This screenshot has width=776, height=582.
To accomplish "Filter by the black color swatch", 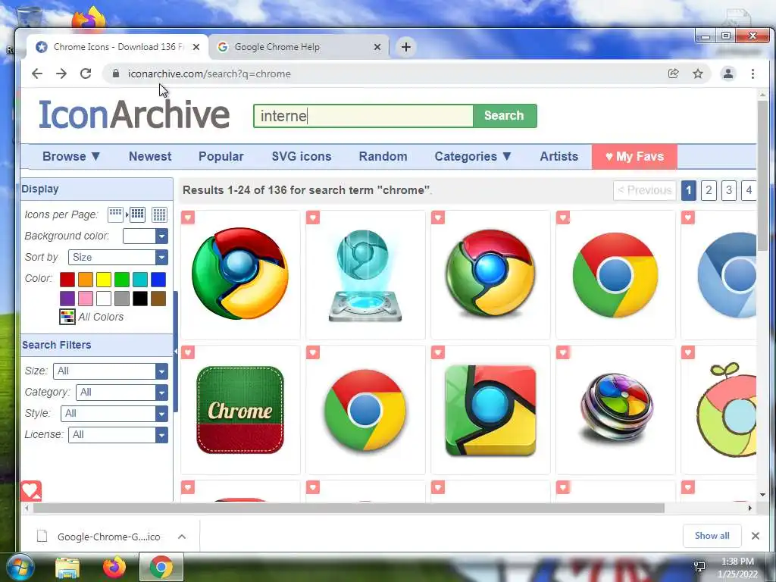I will pos(140,299).
